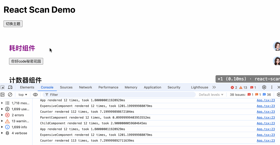280x145 pixels.
Task: Show more DevTools tabs chevron
Action: coord(214,87)
